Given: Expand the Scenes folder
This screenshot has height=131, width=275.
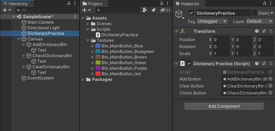Looking at the screenshot, I should (x=88, y=24).
